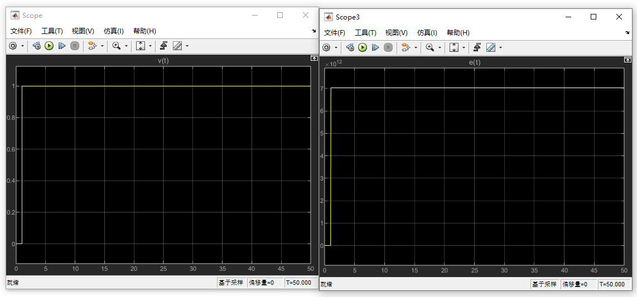Screen dimensions: 637x297
Task: Expand highlight block dropdown in Scope3 window
Action: coord(416,48)
